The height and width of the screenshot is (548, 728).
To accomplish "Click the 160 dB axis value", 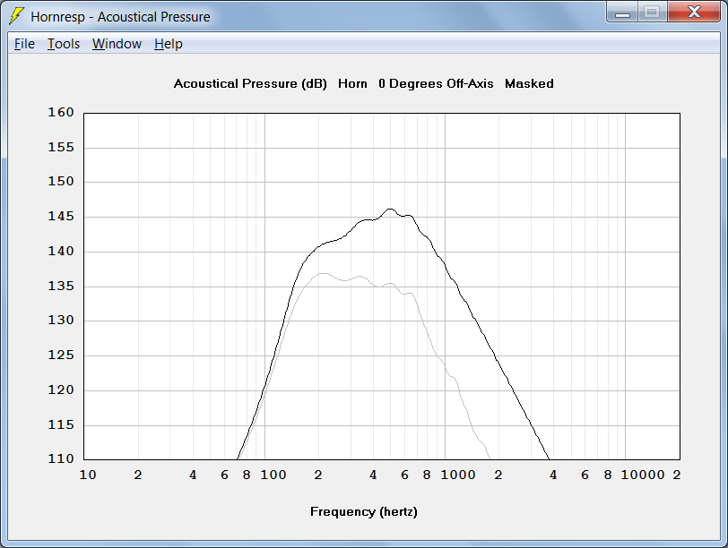I will tap(61, 113).
